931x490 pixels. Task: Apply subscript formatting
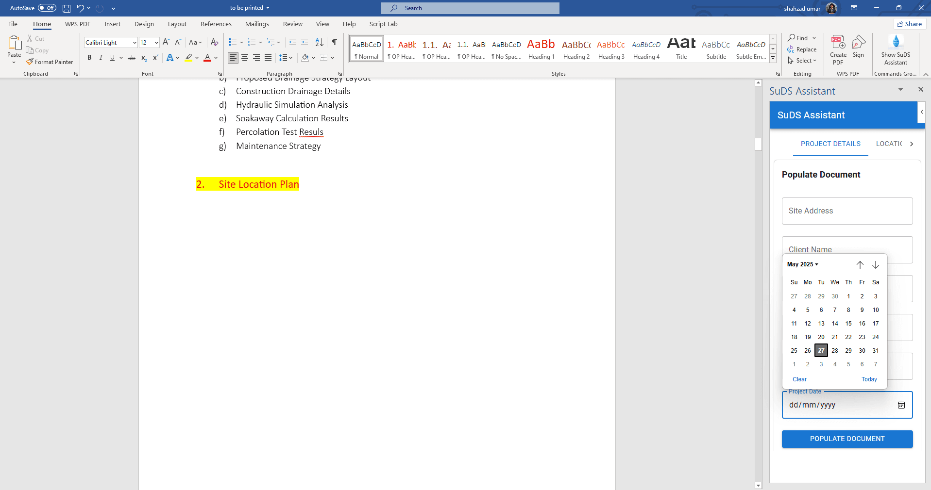(x=144, y=58)
